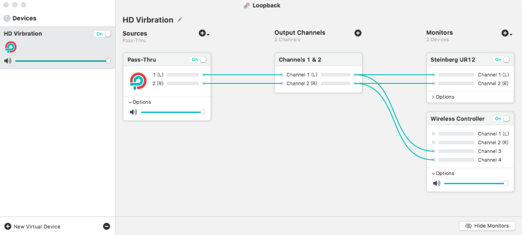The width and height of the screenshot is (522, 235).
Task: Click Wireless Controller Channel 4 connector dot
Action: coord(433,160)
